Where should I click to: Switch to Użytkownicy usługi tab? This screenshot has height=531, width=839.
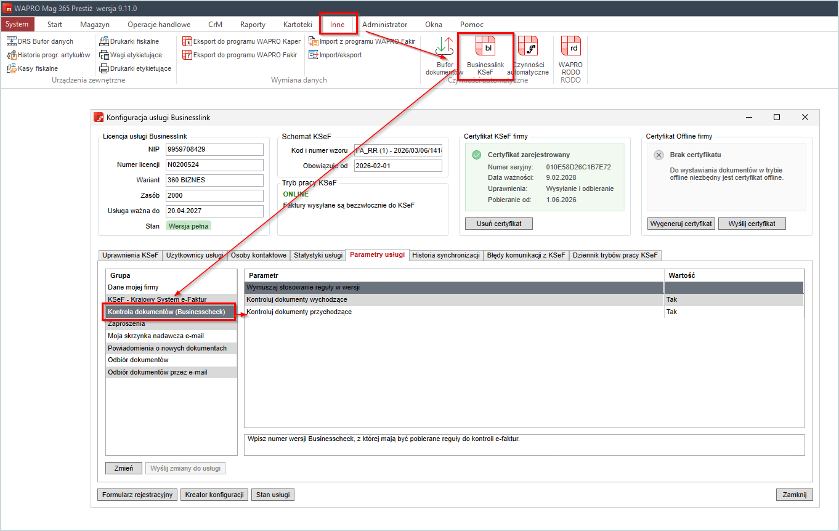coord(195,255)
